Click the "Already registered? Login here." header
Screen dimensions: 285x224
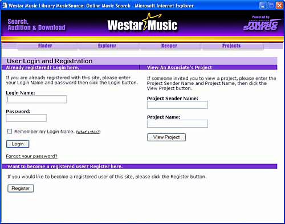click(x=43, y=67)
